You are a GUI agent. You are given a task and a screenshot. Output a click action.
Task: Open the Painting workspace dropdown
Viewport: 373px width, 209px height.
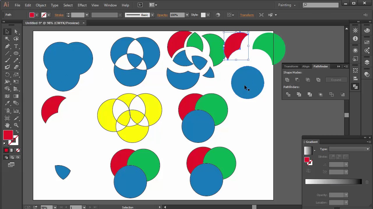tap(287, 5)
